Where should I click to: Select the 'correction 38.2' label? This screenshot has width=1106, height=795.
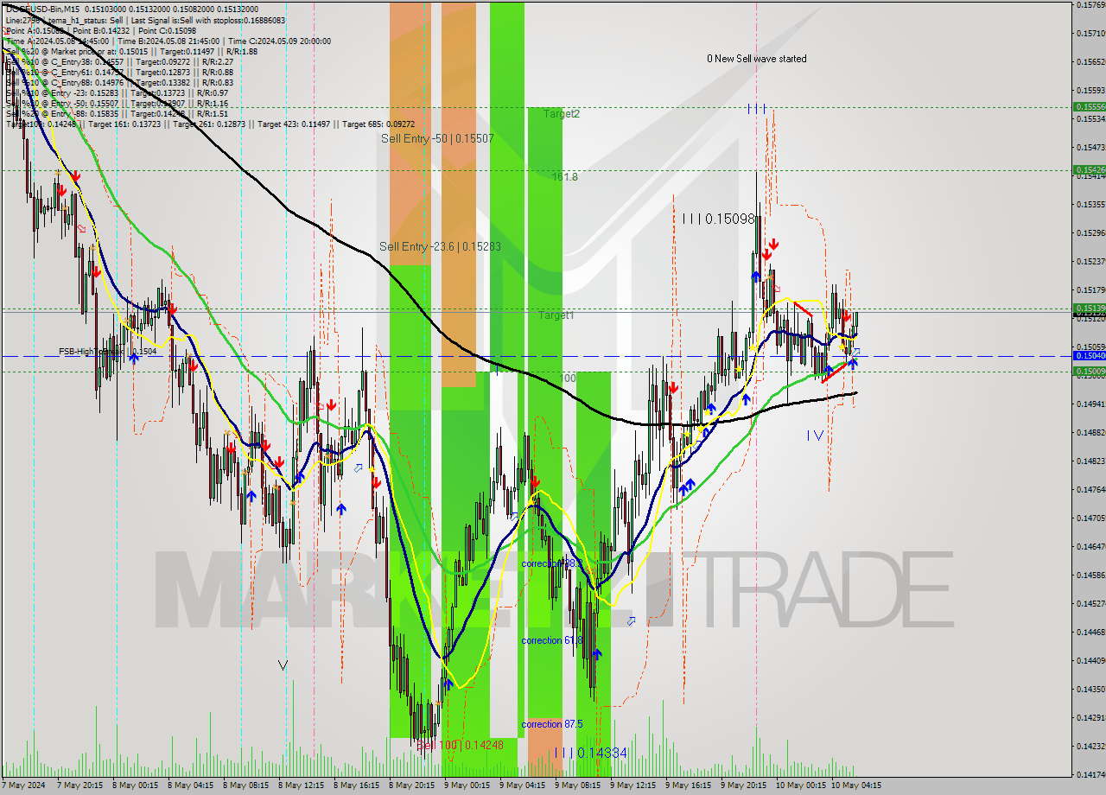(551, 563)
